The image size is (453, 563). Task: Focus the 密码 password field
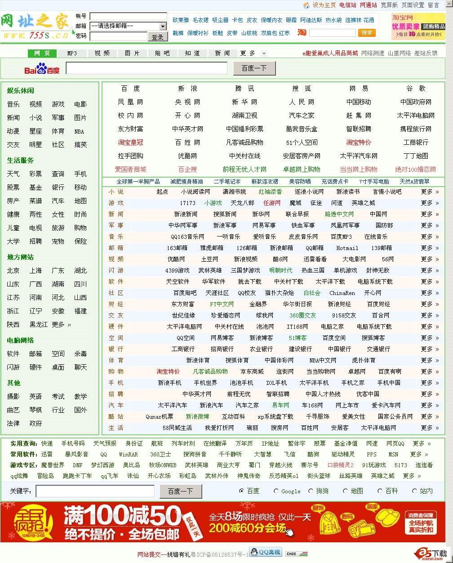(x=119, y=36)
